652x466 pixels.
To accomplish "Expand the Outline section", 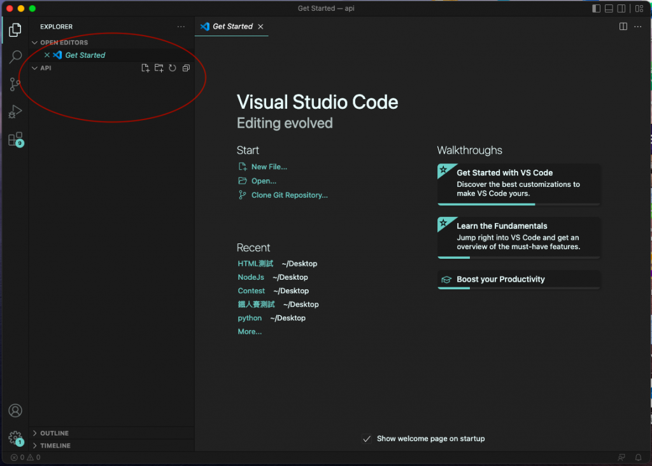I will [35, 433].
